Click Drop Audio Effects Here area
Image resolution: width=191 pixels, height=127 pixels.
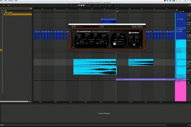104,114
